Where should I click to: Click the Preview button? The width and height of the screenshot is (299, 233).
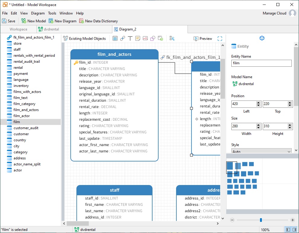203,39
